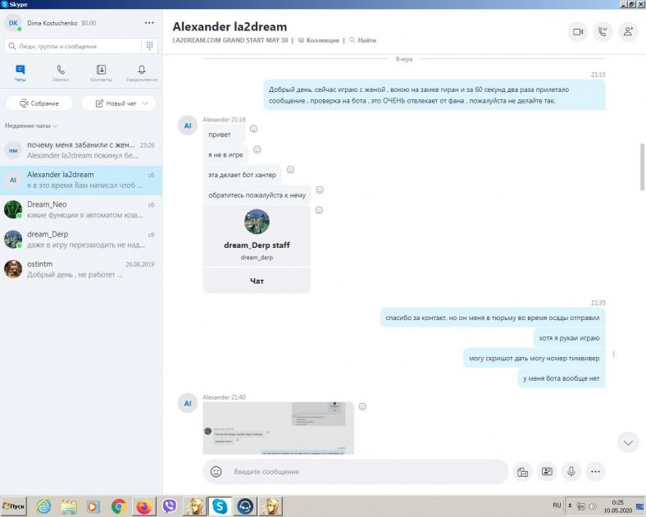Image resolution: width=646 pixels, height=517 pixels.
Task: Open the Dream_Neo conversation
Action: (81, 209)
